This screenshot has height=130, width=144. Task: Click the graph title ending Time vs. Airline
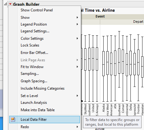click(98, 10)
